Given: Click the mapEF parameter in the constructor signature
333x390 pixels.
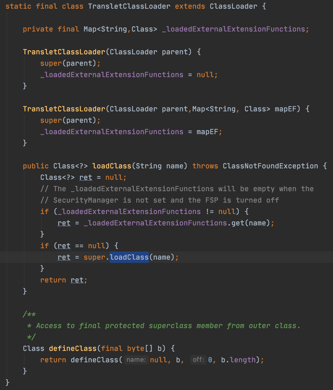Looking at the screenshot, I should click(285, 109).
